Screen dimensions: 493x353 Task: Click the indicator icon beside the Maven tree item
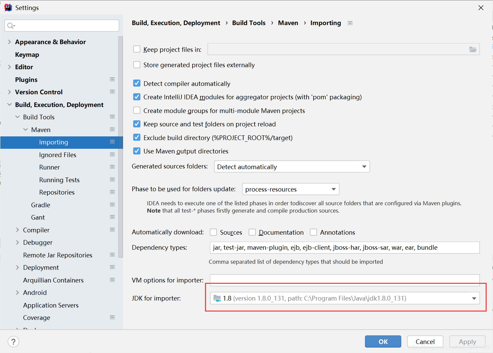pyautogui.click(x=112, y=129)
